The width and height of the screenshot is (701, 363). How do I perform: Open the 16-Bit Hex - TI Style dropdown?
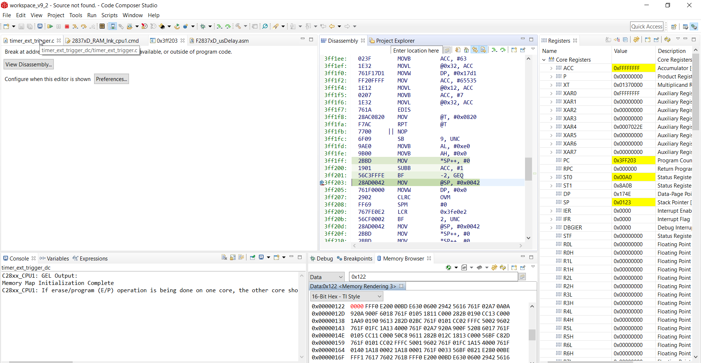point(346,297)
